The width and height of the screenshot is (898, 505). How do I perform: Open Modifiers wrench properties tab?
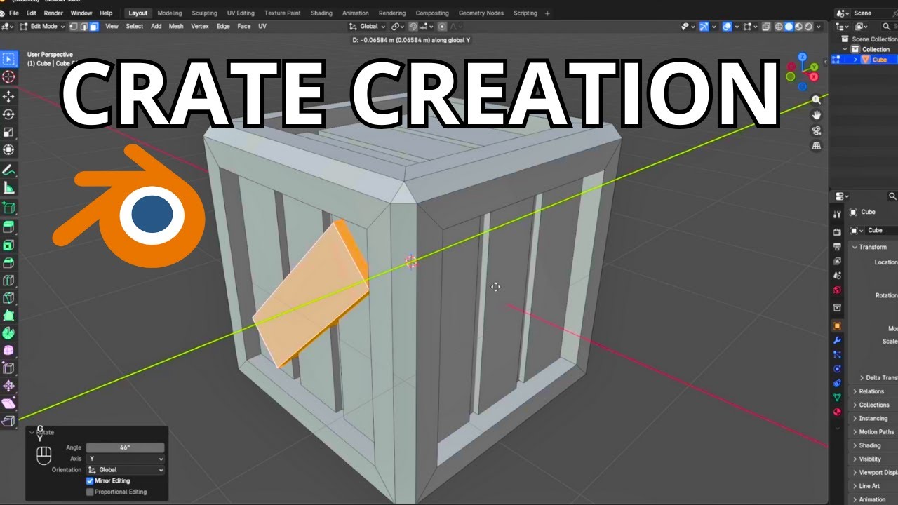tap(836, 340)
